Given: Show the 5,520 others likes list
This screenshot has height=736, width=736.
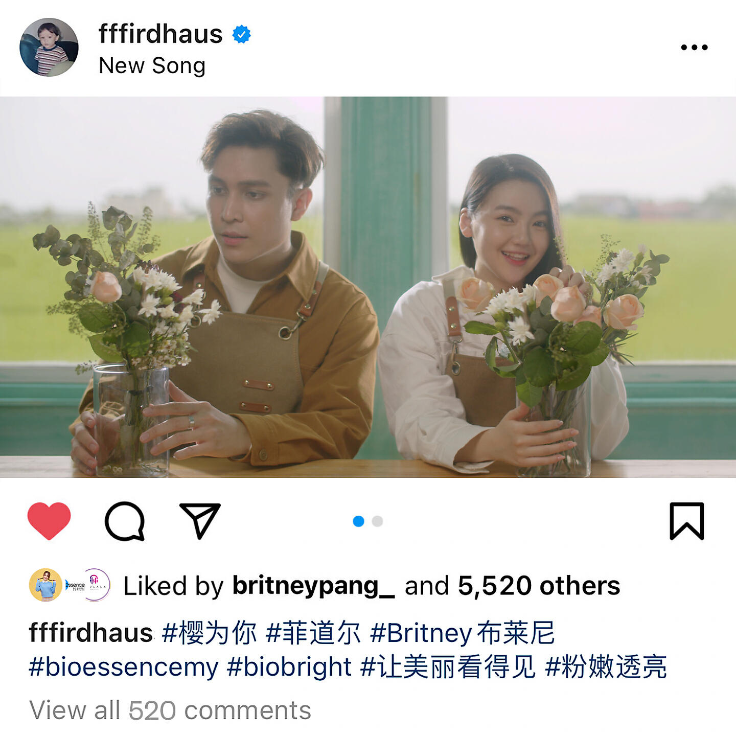Looking at the screenshot, I should click(x=539, y=586).
